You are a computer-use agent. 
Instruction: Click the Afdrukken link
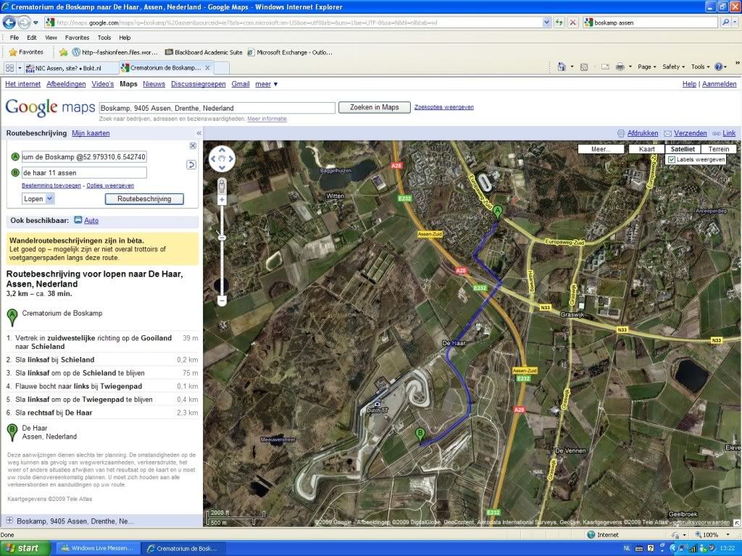642,133
